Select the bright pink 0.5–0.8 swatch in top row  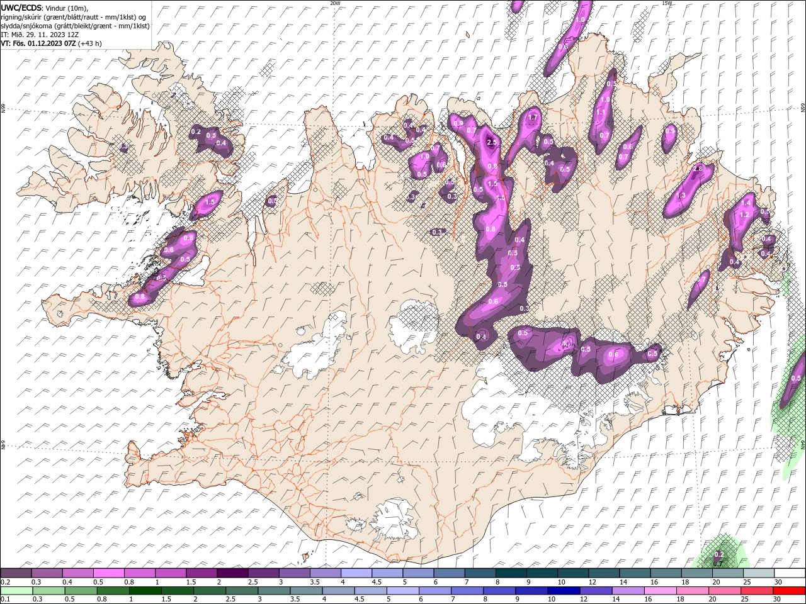tap(108, 573)
